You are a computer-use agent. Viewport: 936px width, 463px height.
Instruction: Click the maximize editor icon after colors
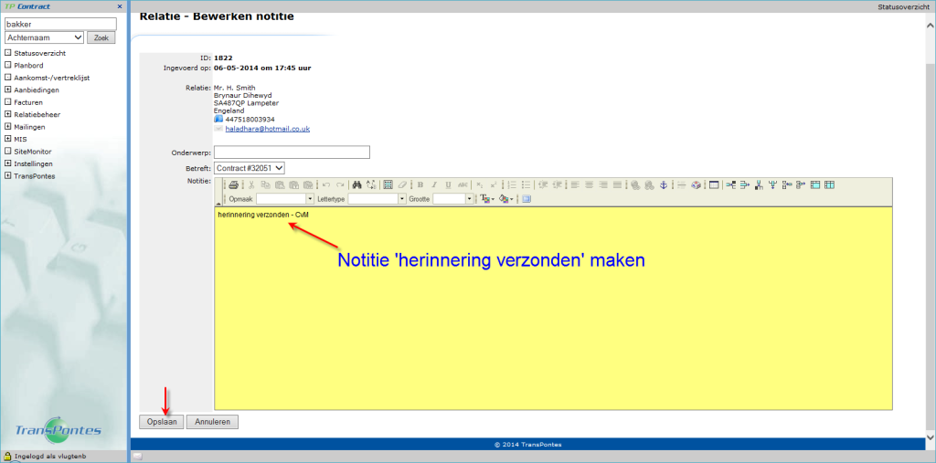pyautogui.click(x=526, y=198)
